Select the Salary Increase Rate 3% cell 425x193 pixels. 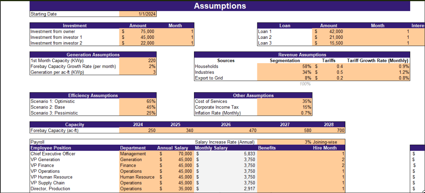[x=301, y=142]
